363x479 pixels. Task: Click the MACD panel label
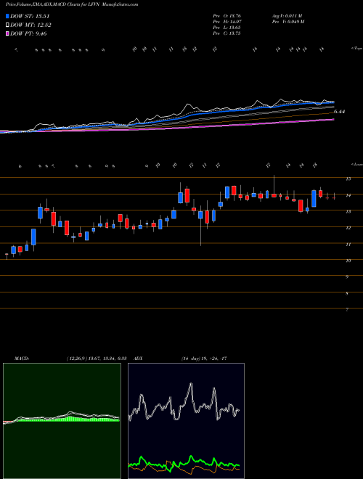pos(21,359)
